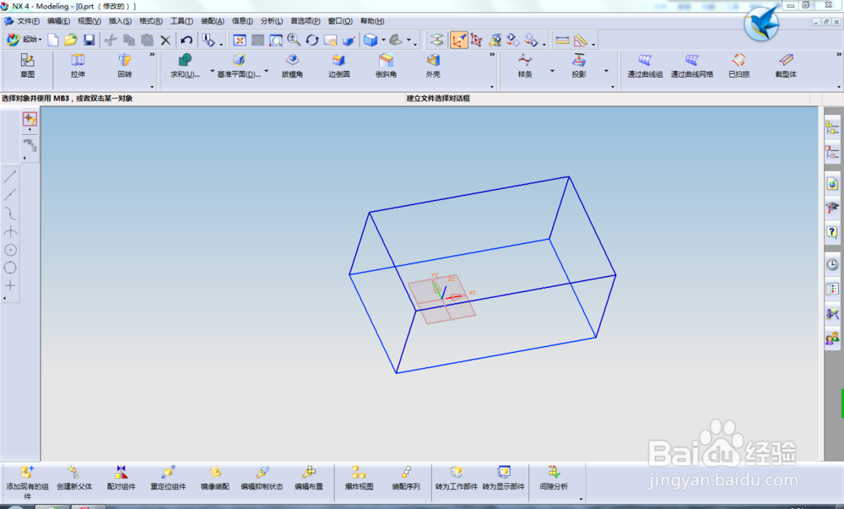Undo the last action
This screenshot has width=844, height=509.
pos(187,41)
